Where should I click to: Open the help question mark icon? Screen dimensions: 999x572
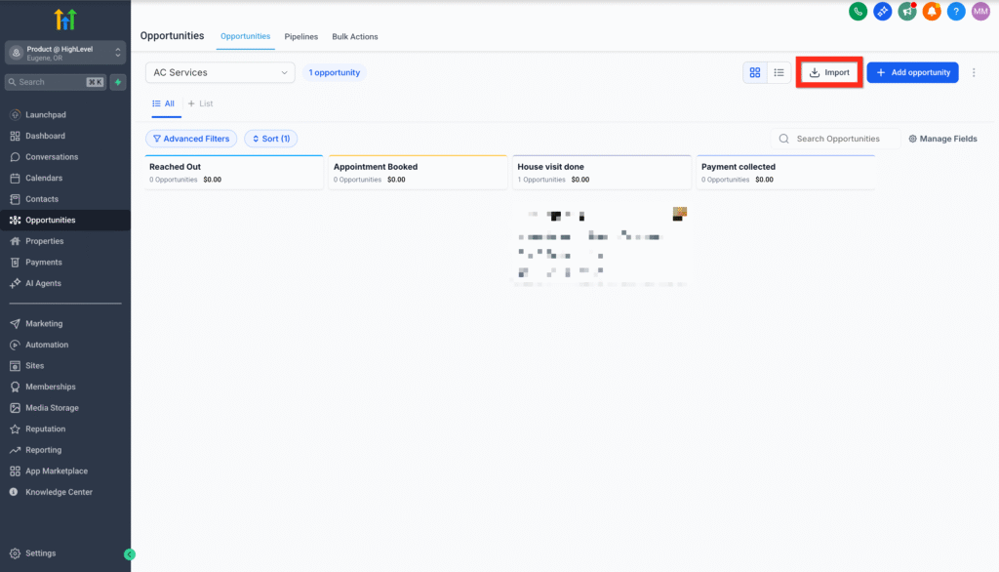click(956, 12)
